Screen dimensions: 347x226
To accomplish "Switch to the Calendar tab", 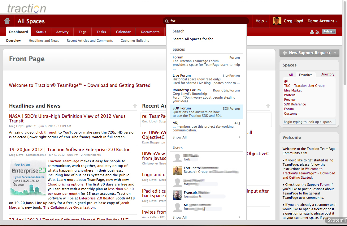I will click(123, 32).
